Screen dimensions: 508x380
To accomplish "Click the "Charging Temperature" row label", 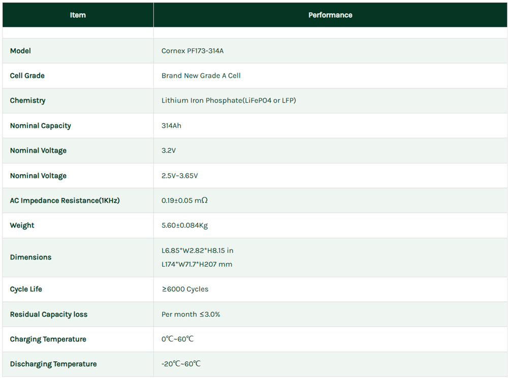I will (48, 339).
